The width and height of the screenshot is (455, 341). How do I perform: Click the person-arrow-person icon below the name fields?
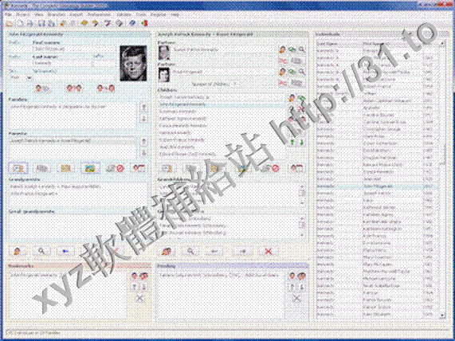click(x=106, y=88)
